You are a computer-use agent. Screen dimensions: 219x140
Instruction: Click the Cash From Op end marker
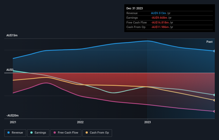(x=214, y=100)
